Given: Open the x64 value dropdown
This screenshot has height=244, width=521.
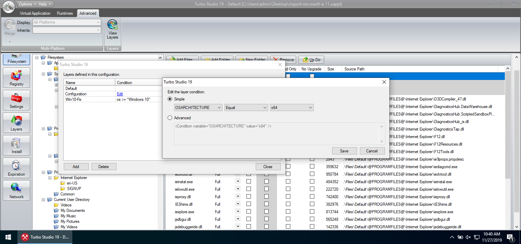Looking at the screenshot, I should click(x=292, y=108).
